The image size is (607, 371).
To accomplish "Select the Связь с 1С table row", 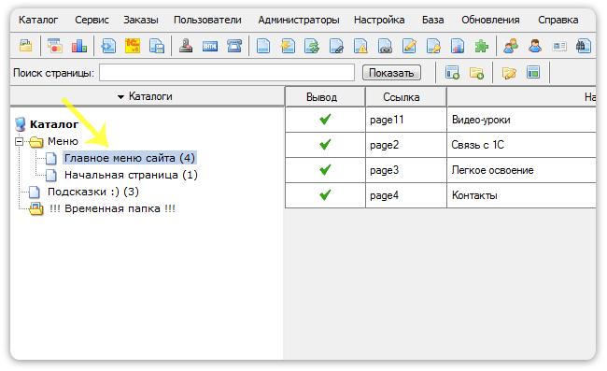I will [x=441, y=145].
